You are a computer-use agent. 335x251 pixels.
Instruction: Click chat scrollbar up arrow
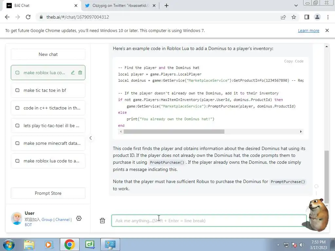(x=326, y=46)
